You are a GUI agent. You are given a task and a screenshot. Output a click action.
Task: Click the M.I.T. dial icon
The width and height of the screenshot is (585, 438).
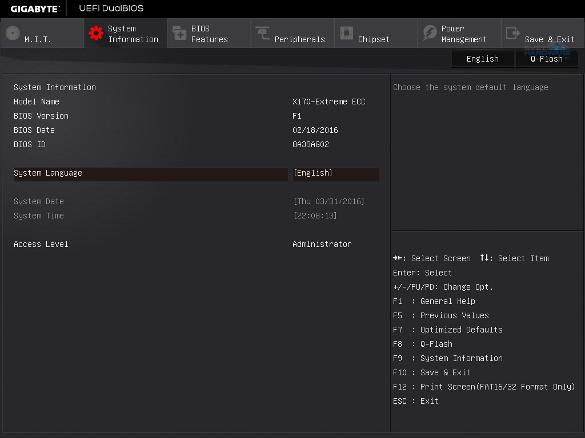click(x=13, y=34)
